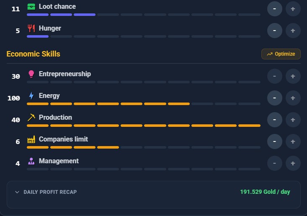Click the red Hunger fork-and-knife icon
307x216 pixels.
(x=31, y=28)
